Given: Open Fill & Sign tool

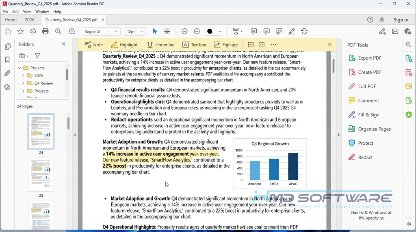Looking at the screenshot, I should [x=364, y=115].
